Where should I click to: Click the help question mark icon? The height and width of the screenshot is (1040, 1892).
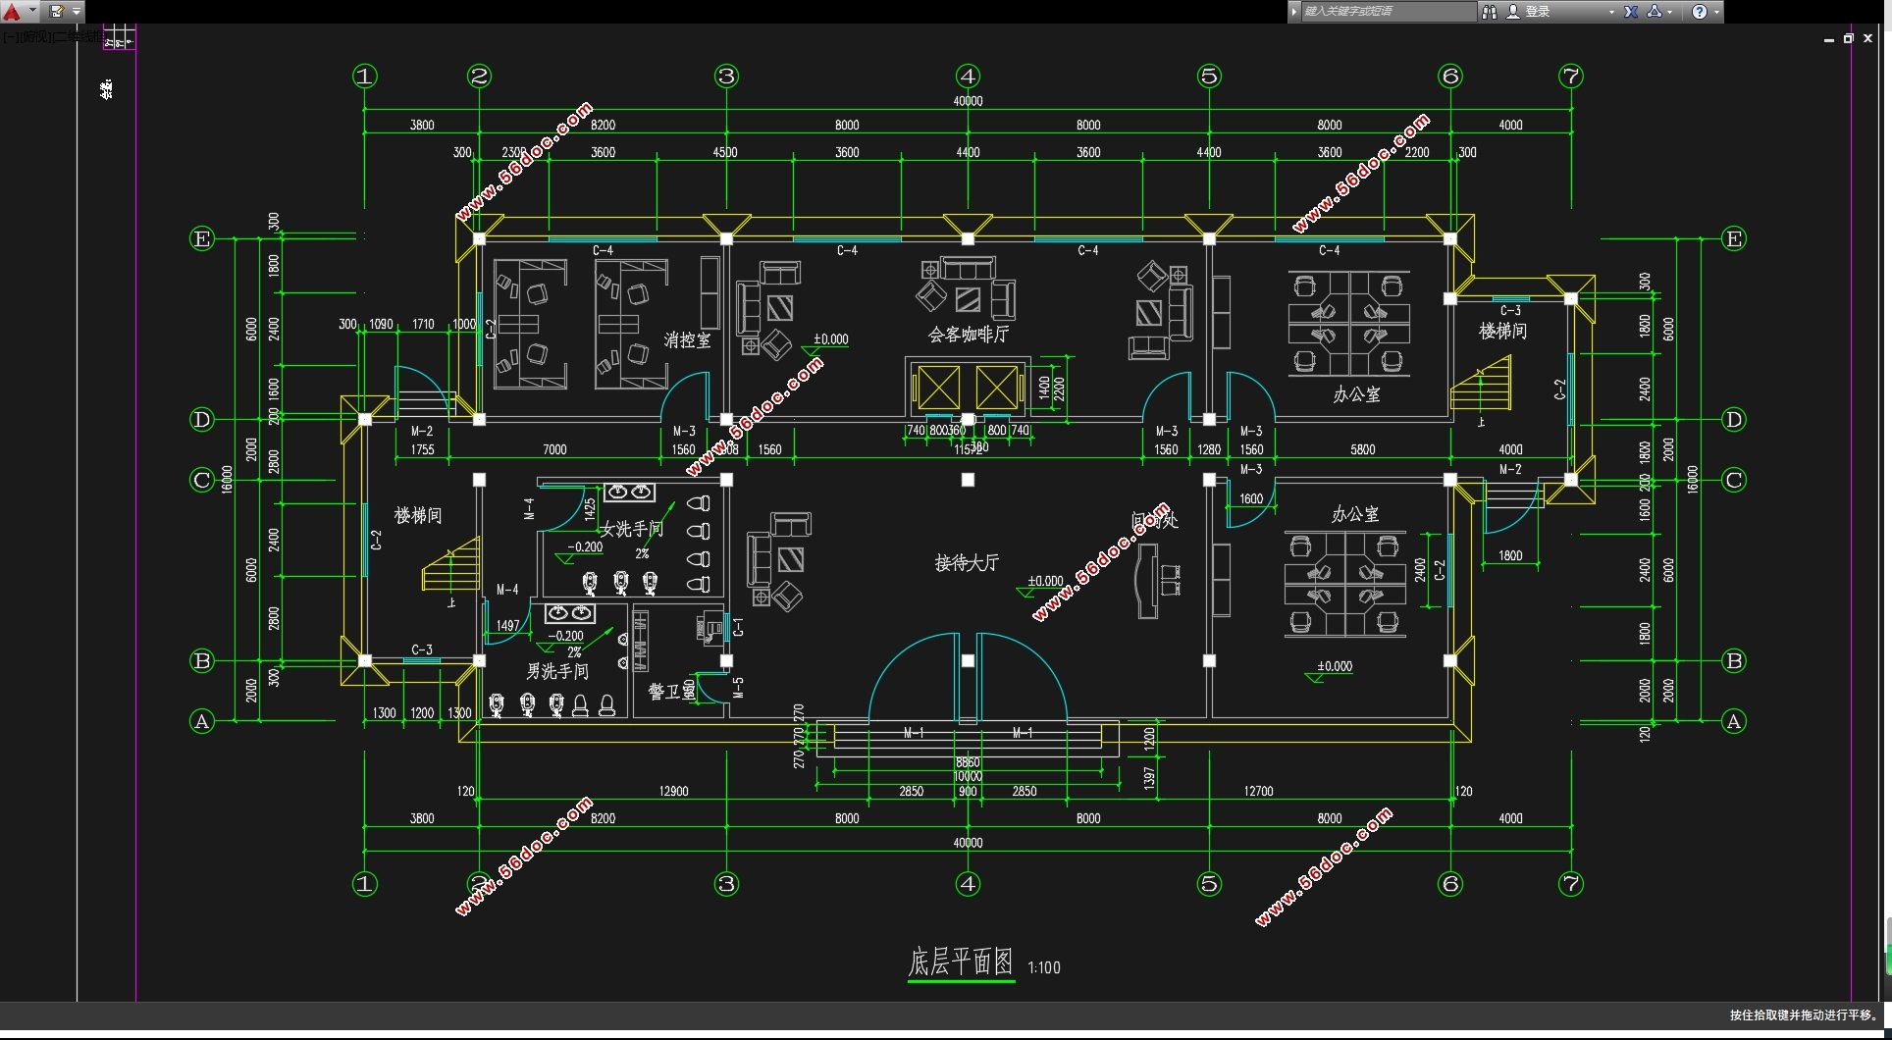point(1700,12)
